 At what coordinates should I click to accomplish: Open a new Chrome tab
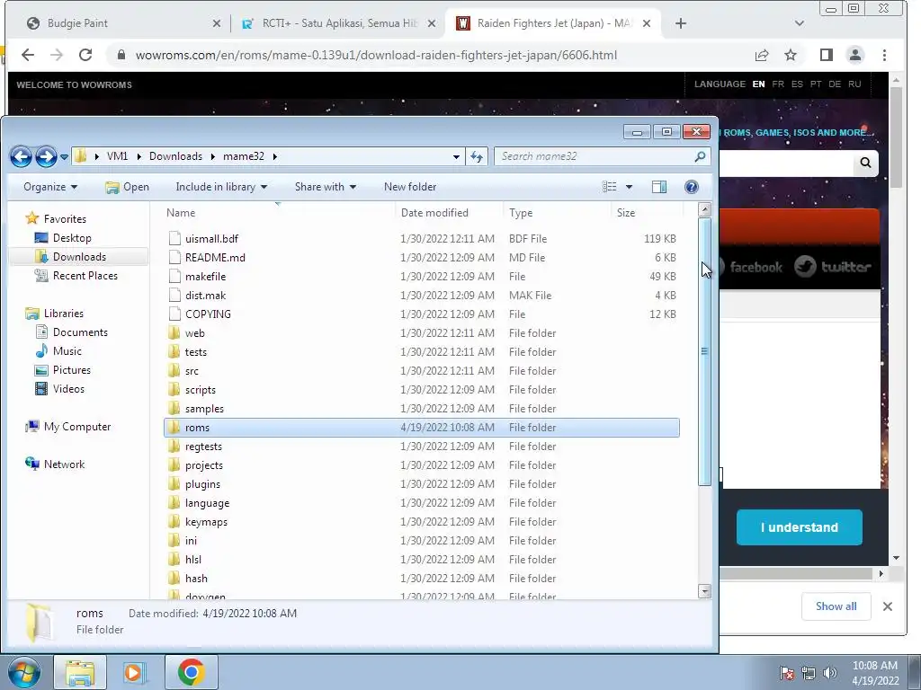pyautogui.click(x=680, y=23)
